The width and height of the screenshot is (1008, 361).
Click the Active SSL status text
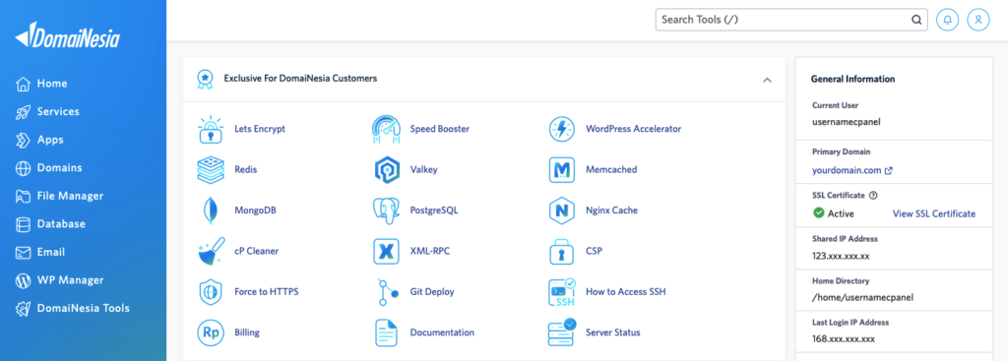coord(841,213)
